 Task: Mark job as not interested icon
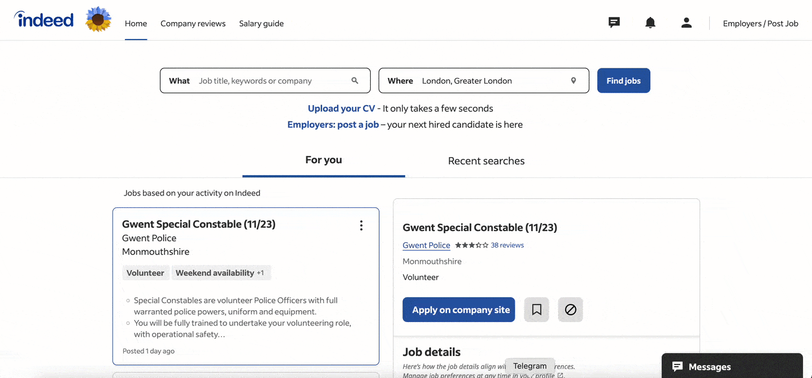570,310
